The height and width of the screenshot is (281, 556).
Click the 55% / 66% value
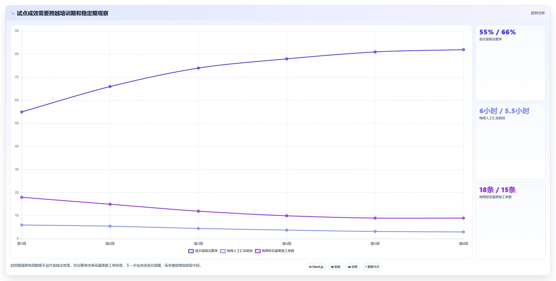pos(497,32)
